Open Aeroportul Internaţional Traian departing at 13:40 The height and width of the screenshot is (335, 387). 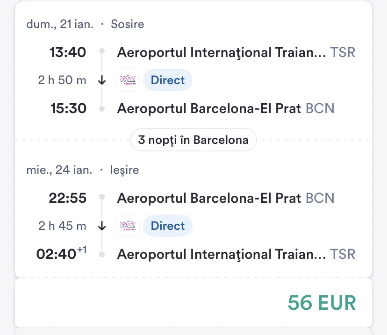tap(221, 52)
